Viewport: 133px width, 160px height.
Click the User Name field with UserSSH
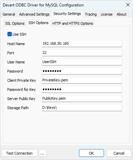point(82,62)
